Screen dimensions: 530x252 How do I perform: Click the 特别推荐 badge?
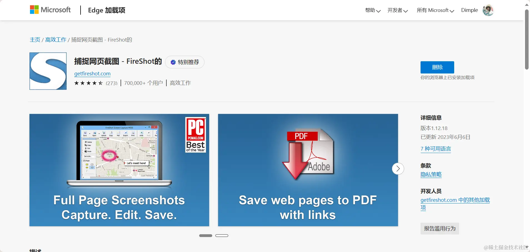tap(185, 62)
